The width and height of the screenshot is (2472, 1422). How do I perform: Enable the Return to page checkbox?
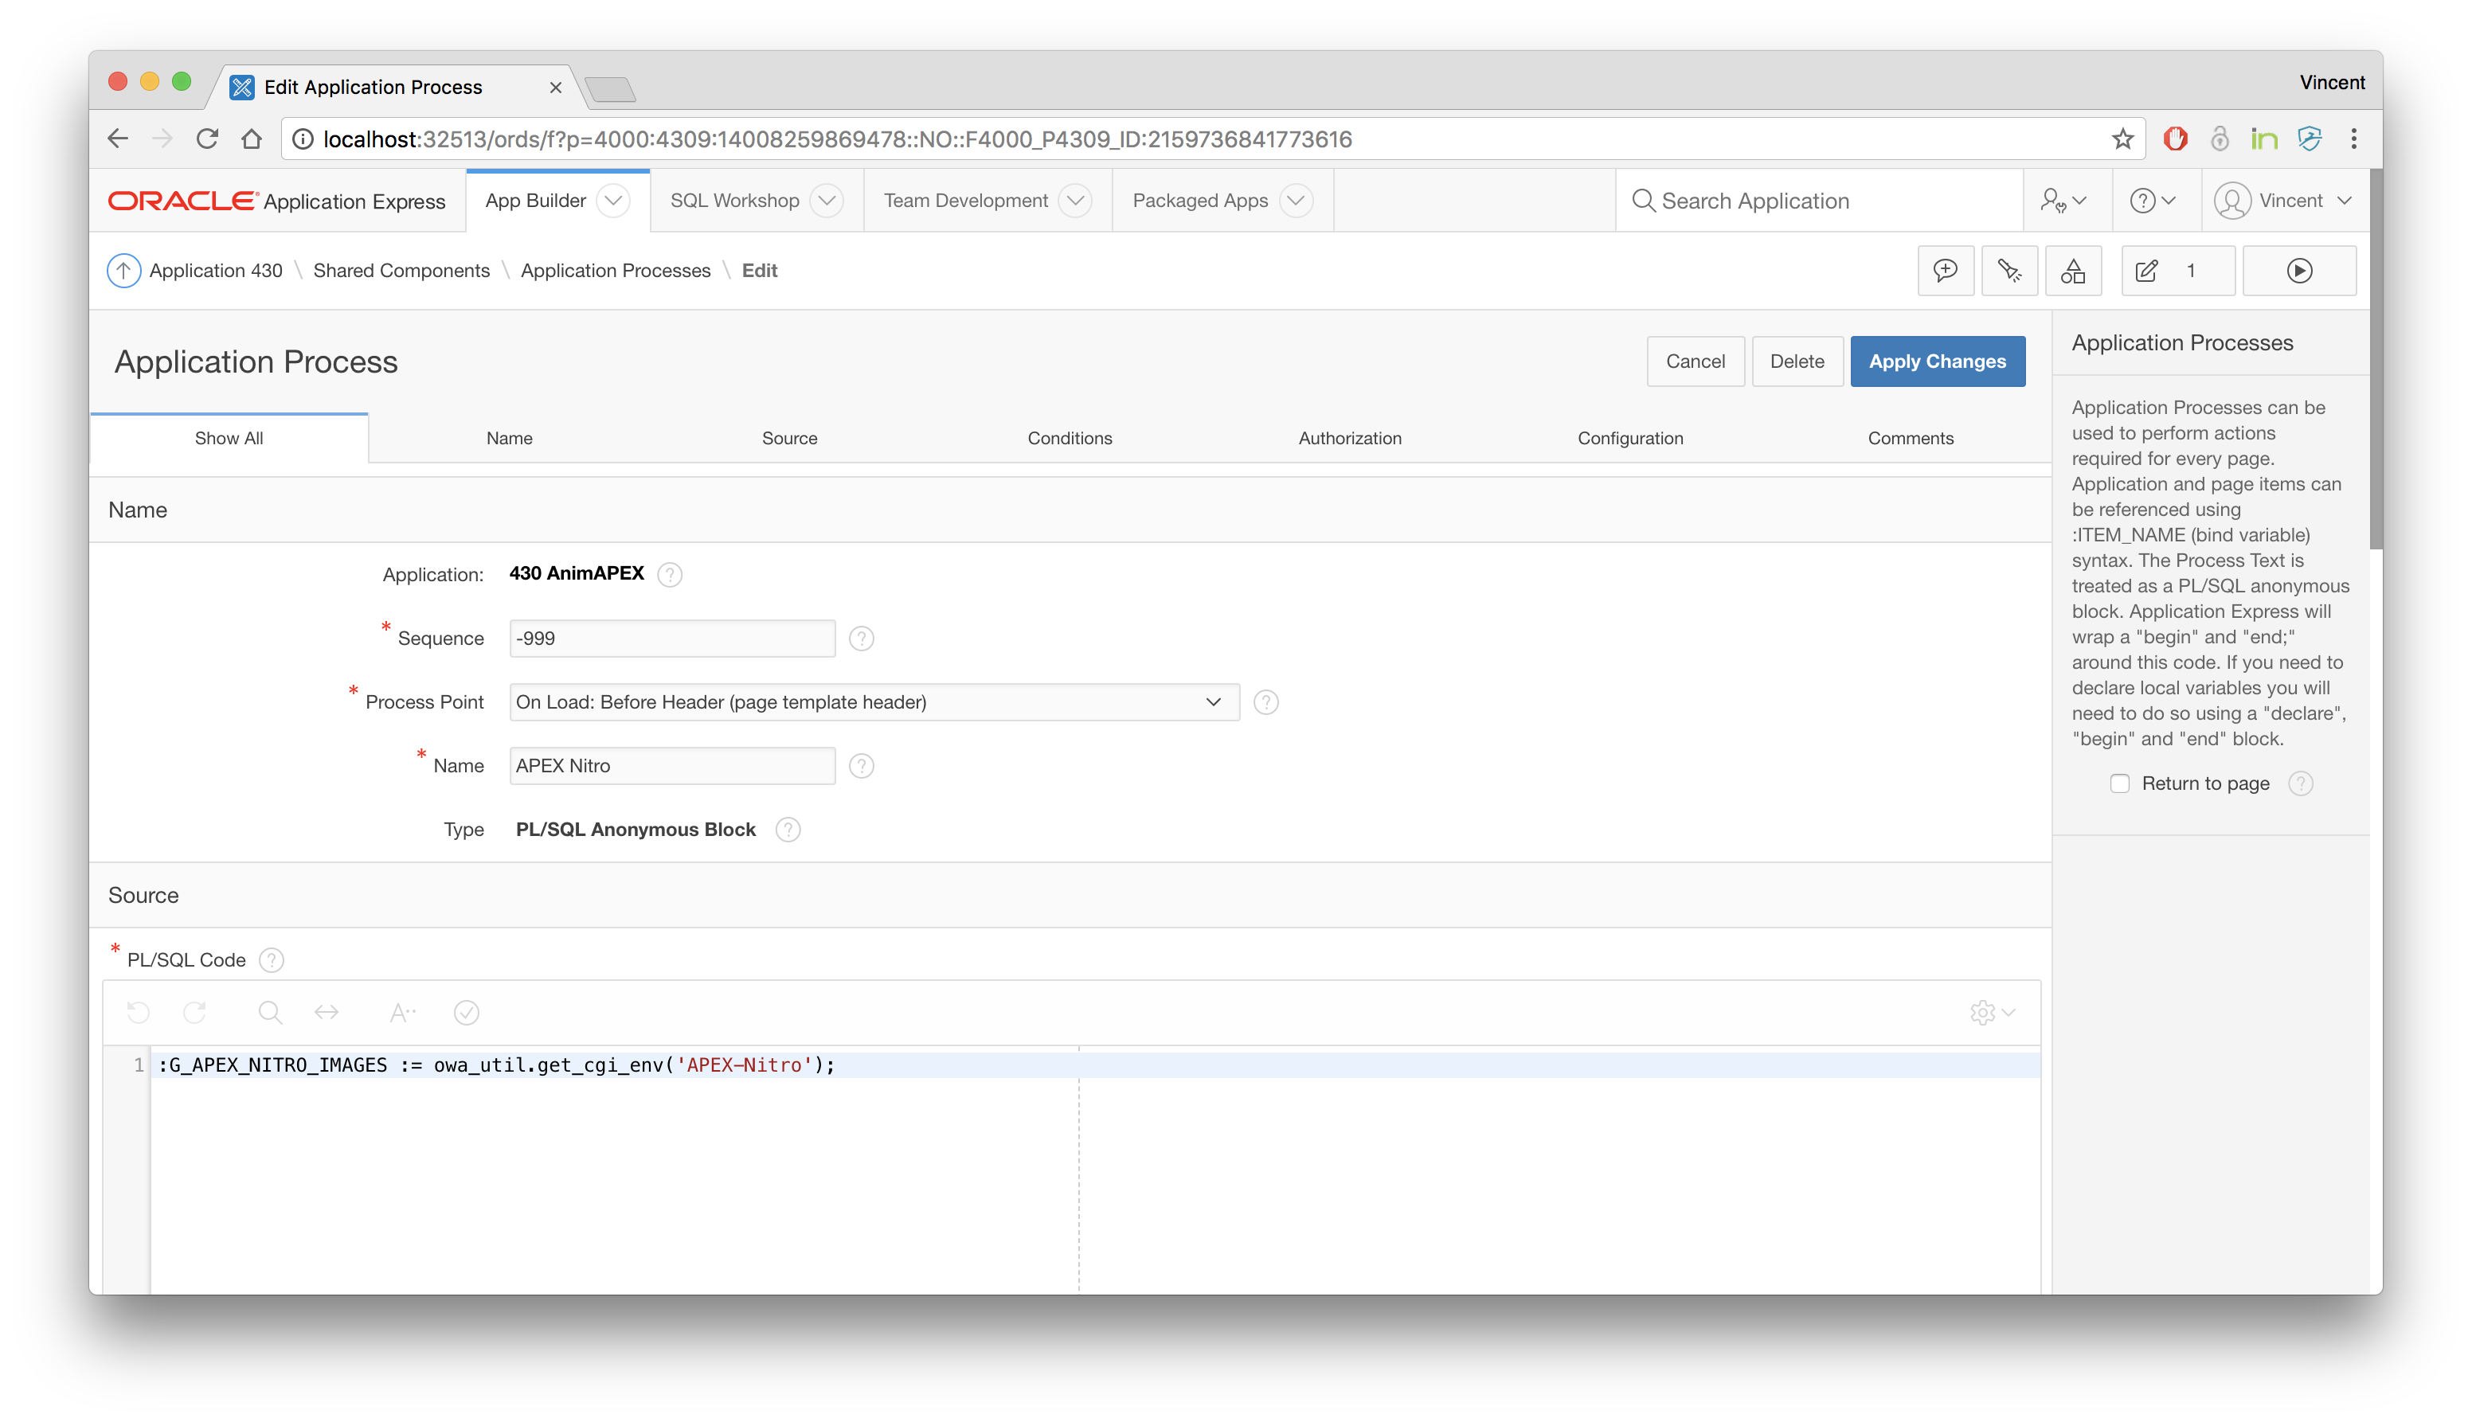coord(2119,783)
